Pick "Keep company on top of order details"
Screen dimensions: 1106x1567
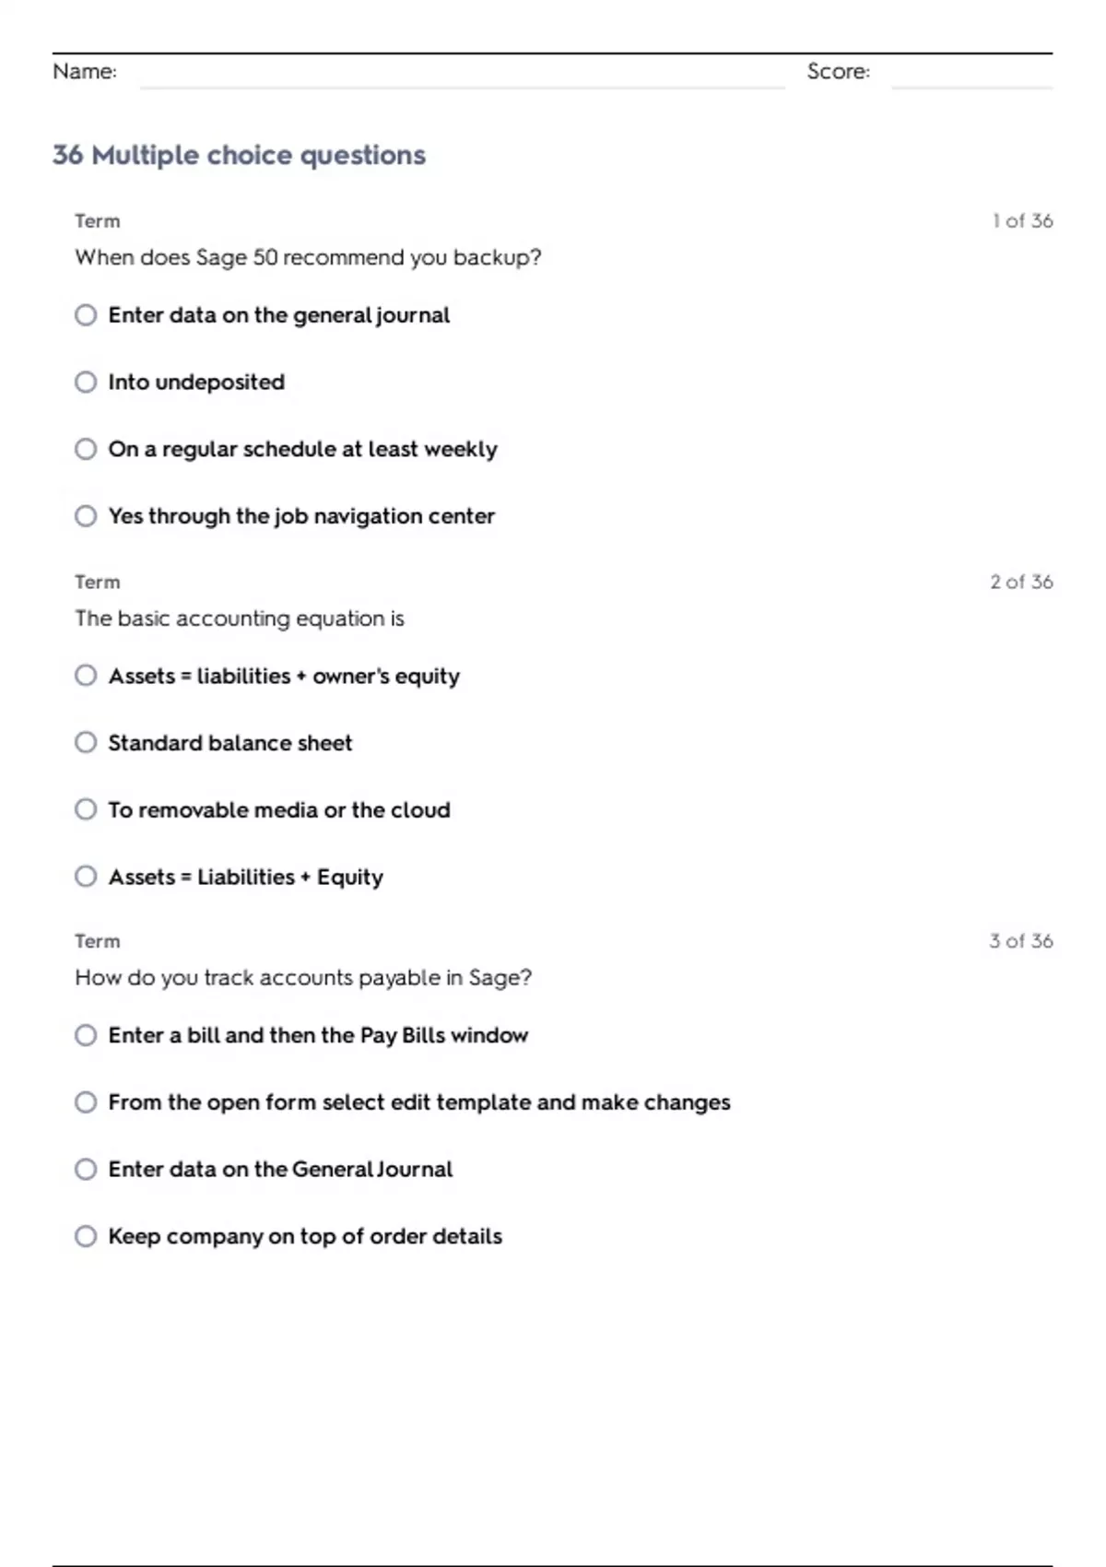point(86,1236)
